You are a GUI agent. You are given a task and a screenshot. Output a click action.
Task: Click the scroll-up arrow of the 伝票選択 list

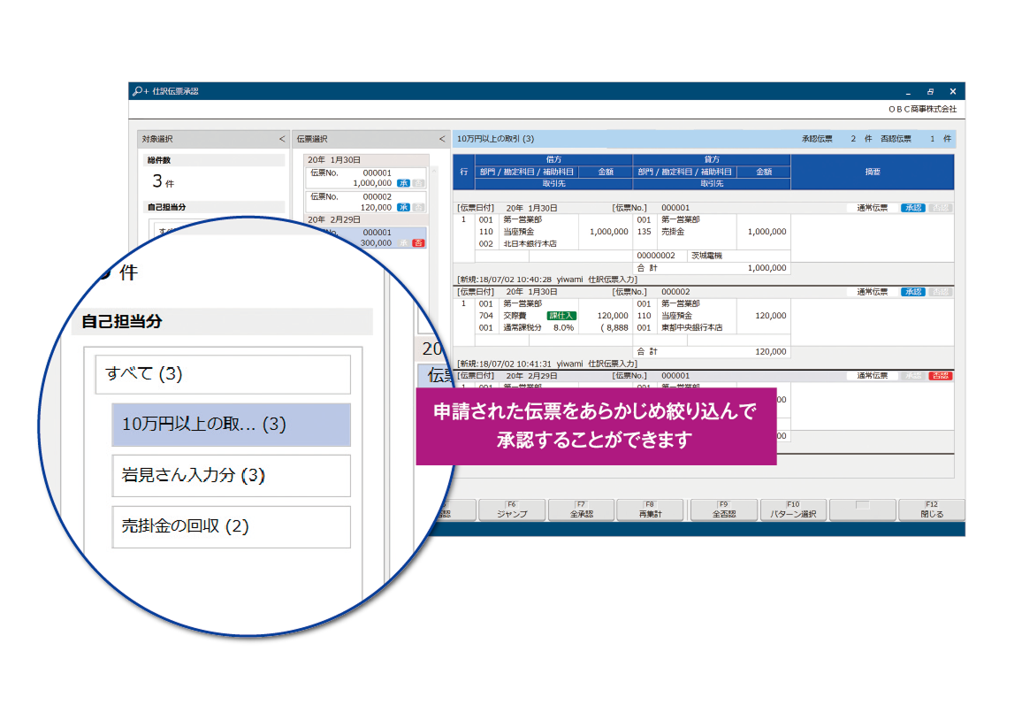click(x=434, y=171)
